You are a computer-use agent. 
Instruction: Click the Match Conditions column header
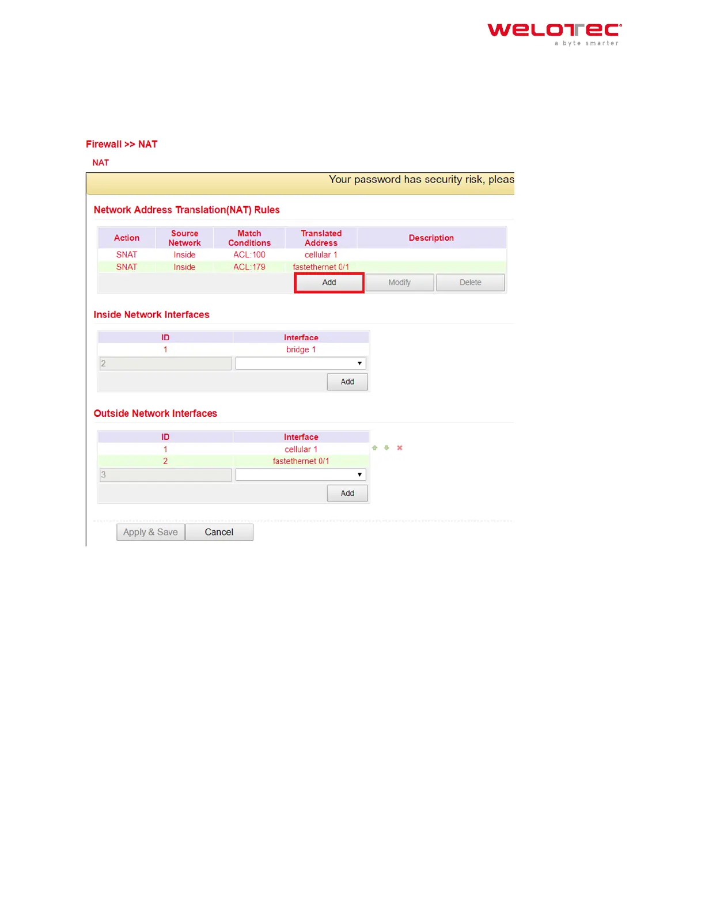(x=249, y=238)
